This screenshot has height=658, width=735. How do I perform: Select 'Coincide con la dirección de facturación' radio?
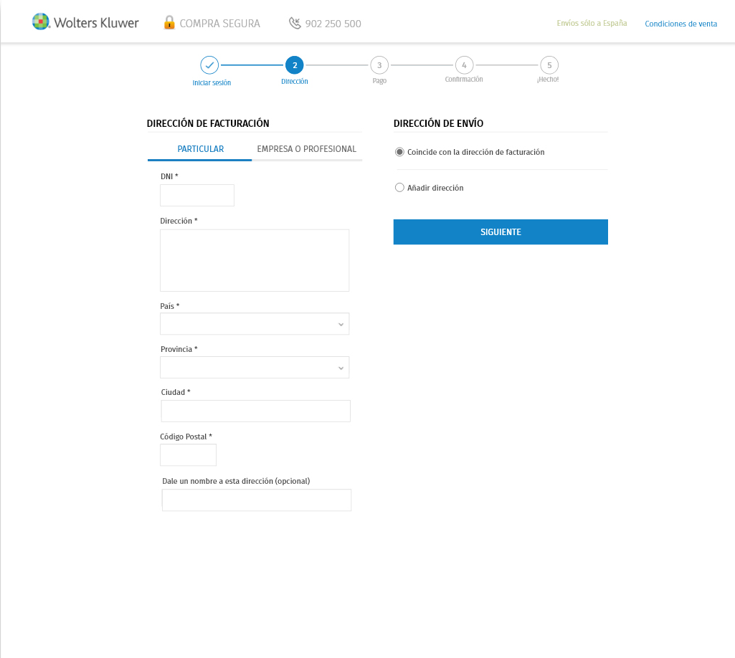pyautogui.click(x=400, y=152)
